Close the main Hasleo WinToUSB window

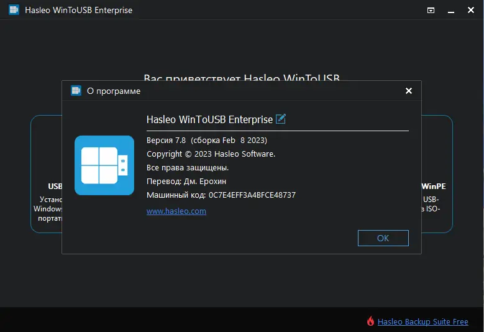click(470, 11)
